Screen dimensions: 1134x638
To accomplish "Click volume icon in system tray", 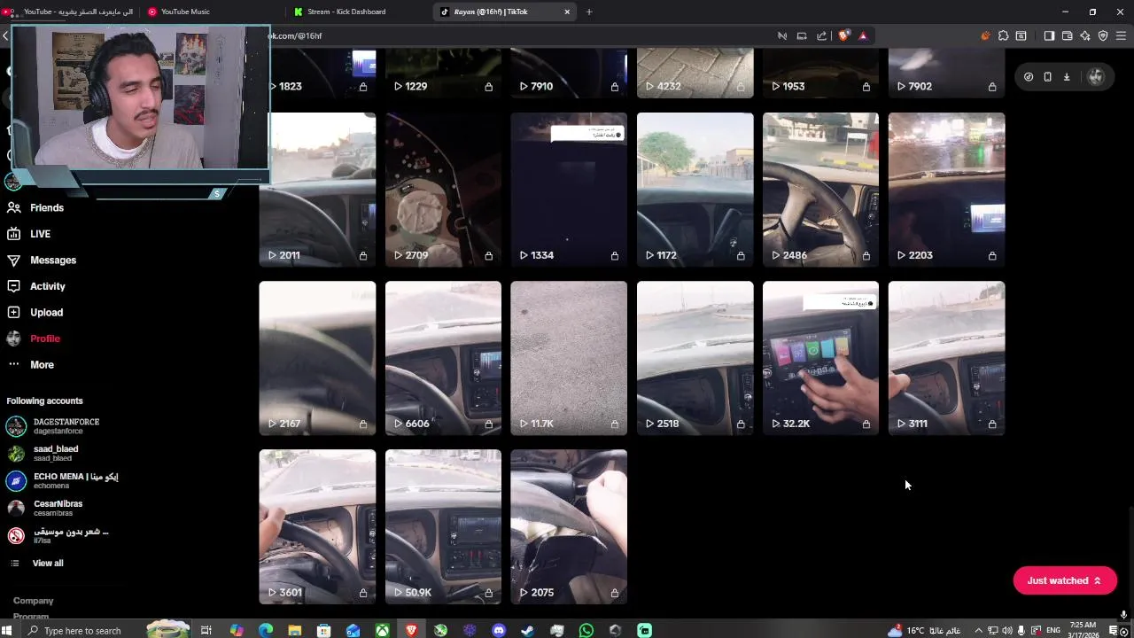I will [x=1007, y=630].
